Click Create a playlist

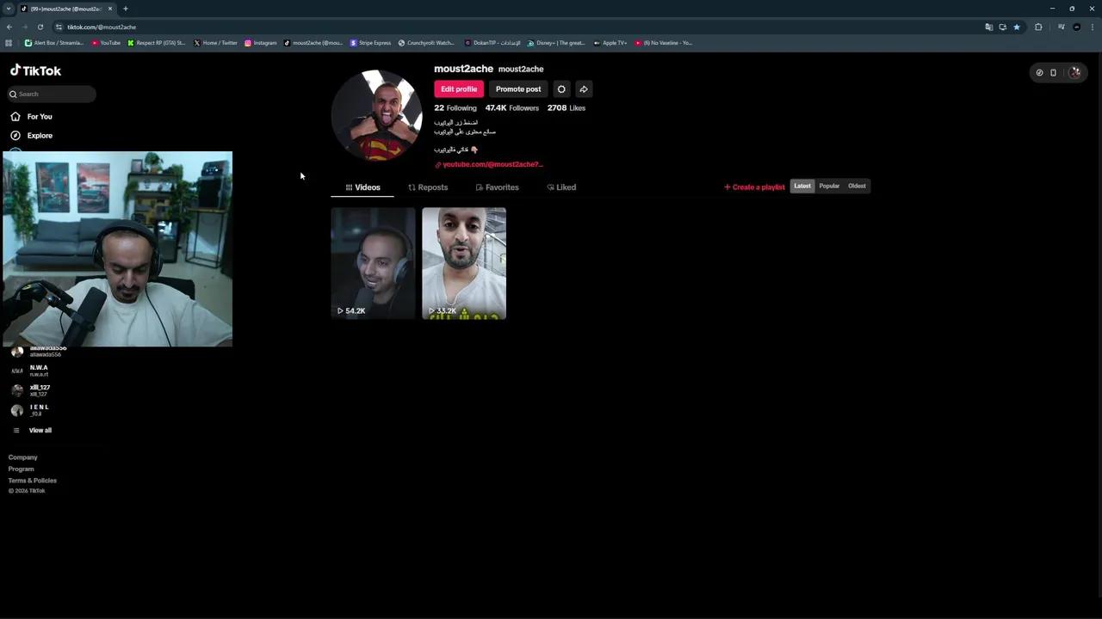(754, 187)
